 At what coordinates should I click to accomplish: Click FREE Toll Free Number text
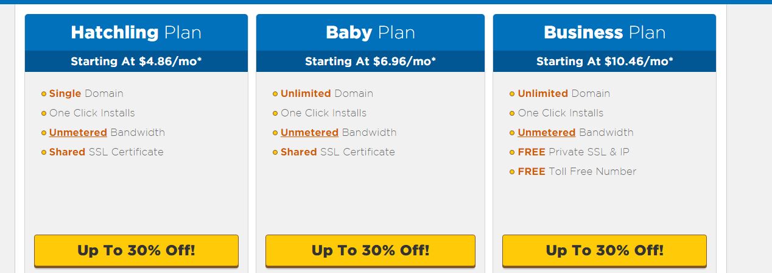coord(577,171)
